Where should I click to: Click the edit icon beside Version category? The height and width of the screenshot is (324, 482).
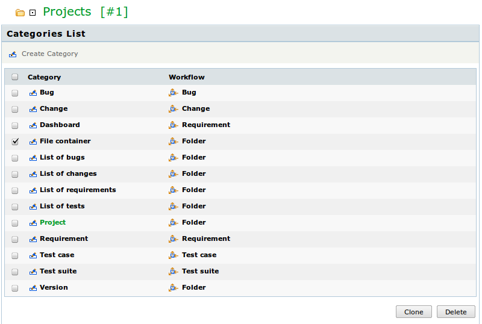coord(33,288)
